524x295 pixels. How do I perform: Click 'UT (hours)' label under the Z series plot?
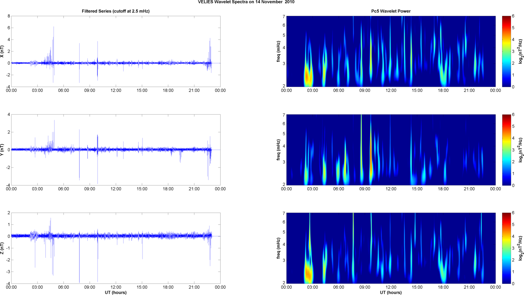(116, 293)
